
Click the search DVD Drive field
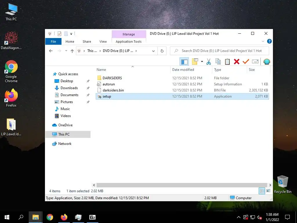(219, 51)
